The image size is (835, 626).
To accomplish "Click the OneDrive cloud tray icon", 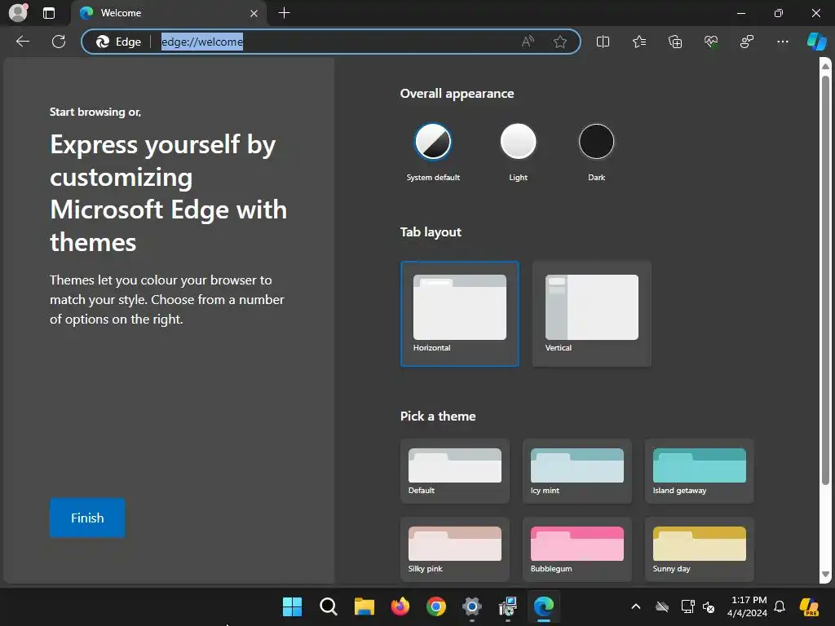I will 662,606.
